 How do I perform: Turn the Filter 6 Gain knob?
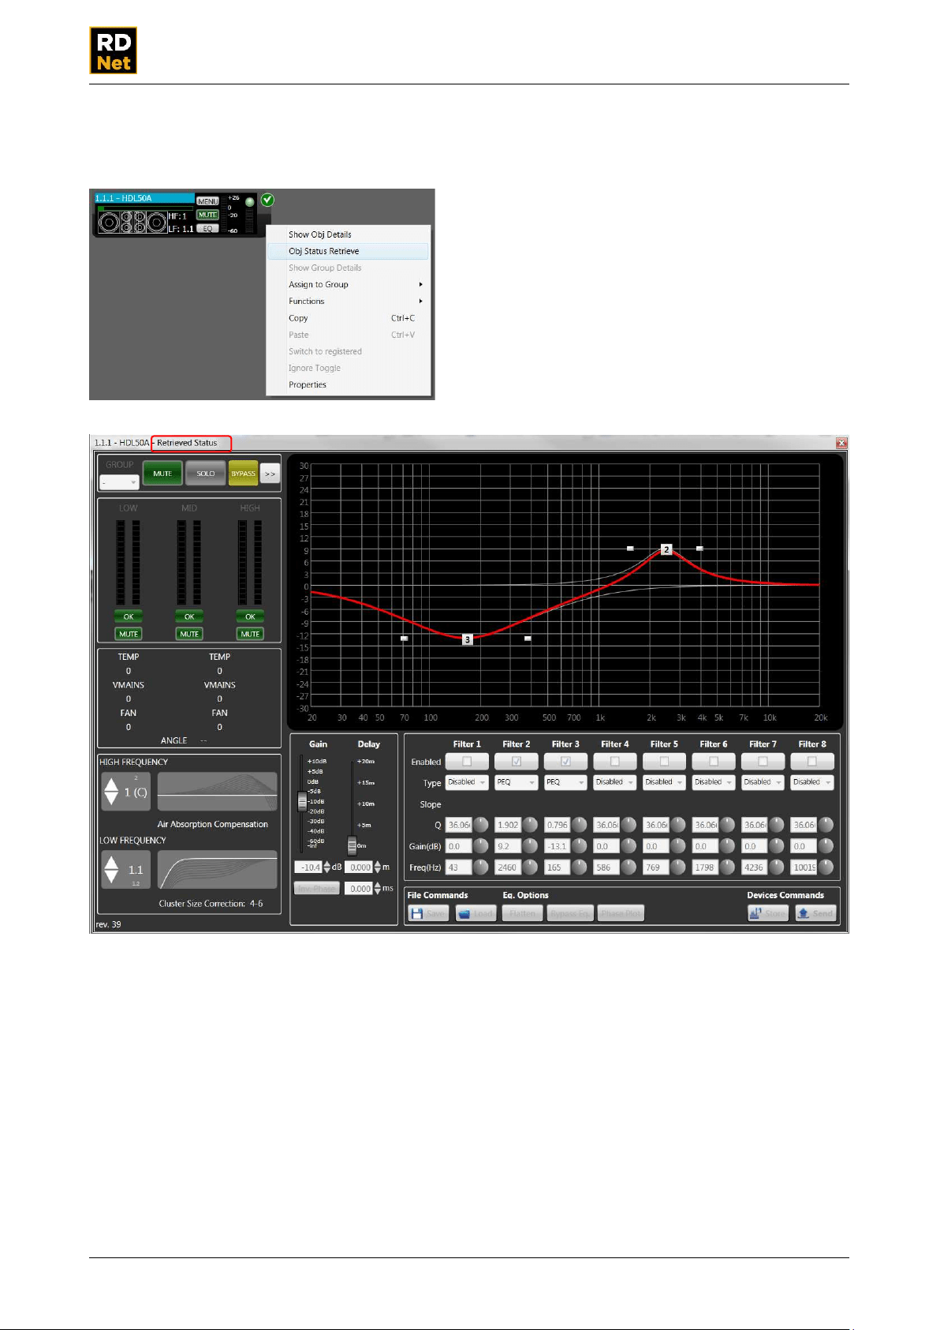click(x=727, y=846)
